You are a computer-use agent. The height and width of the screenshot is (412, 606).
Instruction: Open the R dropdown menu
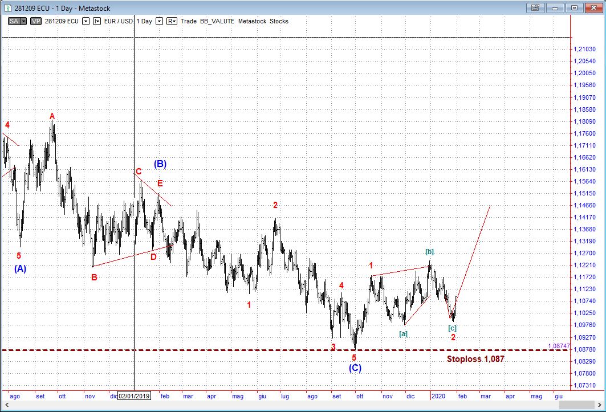tap(172, 21)
